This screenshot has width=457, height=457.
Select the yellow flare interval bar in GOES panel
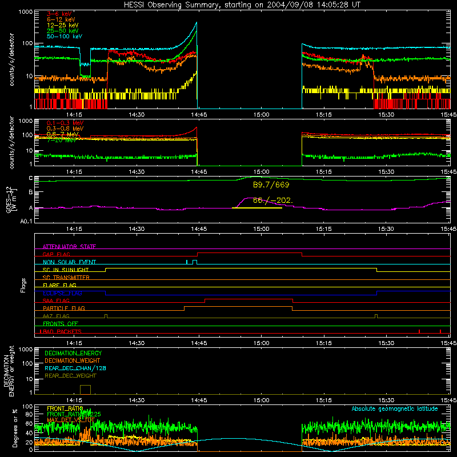256,208
